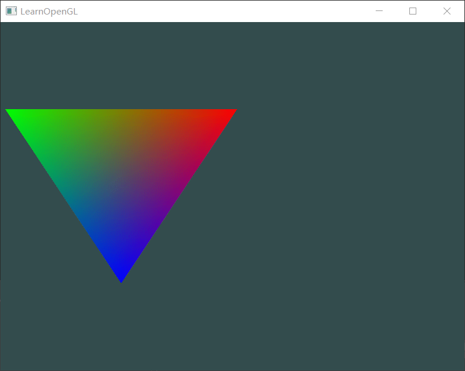
Task: Click the purple midpoint of triangle's right edge
Action: 177,196
